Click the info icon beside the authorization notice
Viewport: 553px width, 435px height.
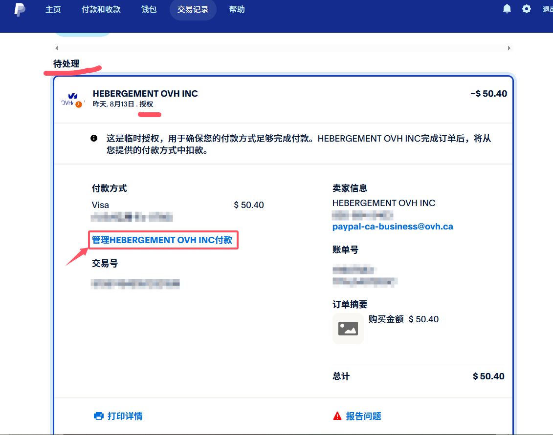(x=94, y=138)
